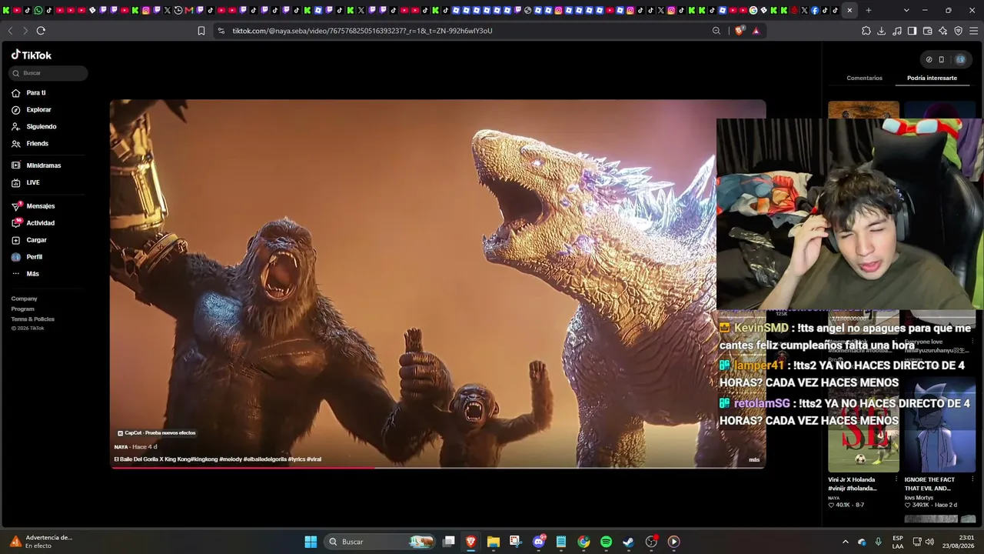
Task: Switch to the 'Podría interesarte' tab
Action: [x=932, y=78]
